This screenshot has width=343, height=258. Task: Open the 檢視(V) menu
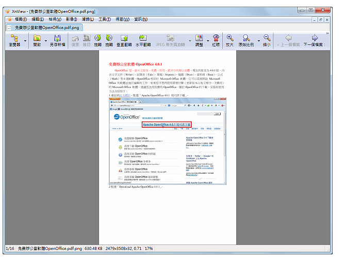[x=55, y=20]
